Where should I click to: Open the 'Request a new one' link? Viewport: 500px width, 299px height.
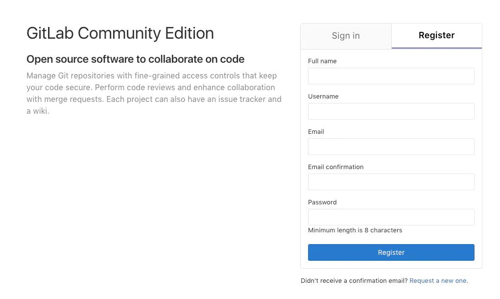click(x=438, y=281)
